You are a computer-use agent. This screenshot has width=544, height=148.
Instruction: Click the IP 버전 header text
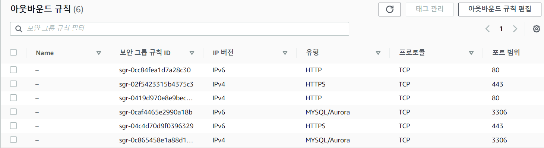223,53
